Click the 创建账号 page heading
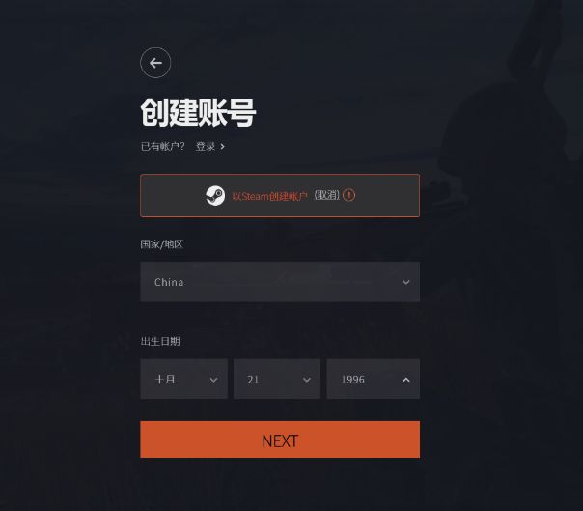Image resolution: width=583 pixels, height=511 pixels. tap(198, 112)
